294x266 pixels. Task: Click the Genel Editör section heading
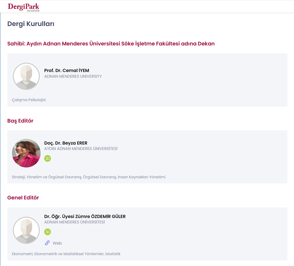coord(23,198)
